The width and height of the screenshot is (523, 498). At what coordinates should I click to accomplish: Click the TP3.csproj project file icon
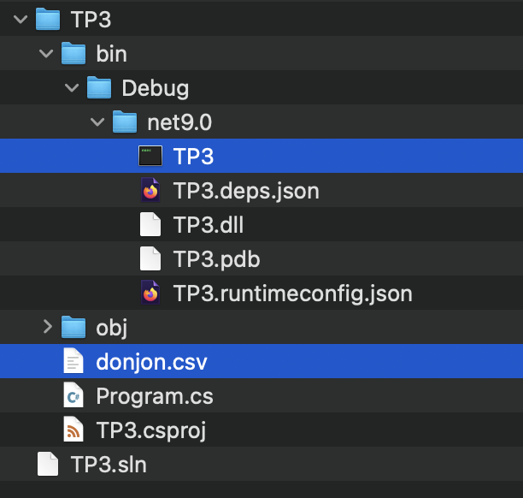tap(74, 430)
